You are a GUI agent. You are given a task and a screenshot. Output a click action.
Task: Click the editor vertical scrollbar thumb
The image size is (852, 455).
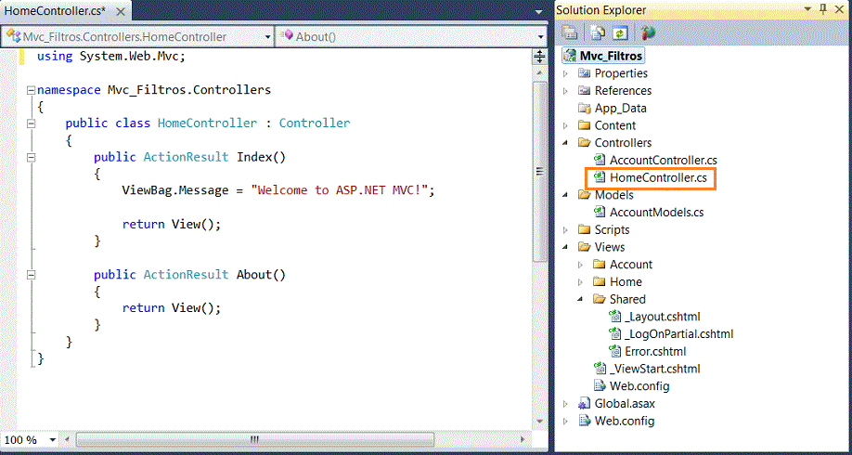(539, 171)
